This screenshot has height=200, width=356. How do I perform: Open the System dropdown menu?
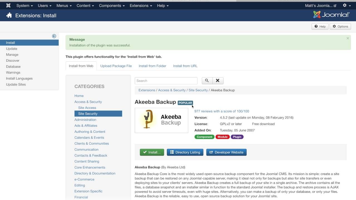[24, 6]
